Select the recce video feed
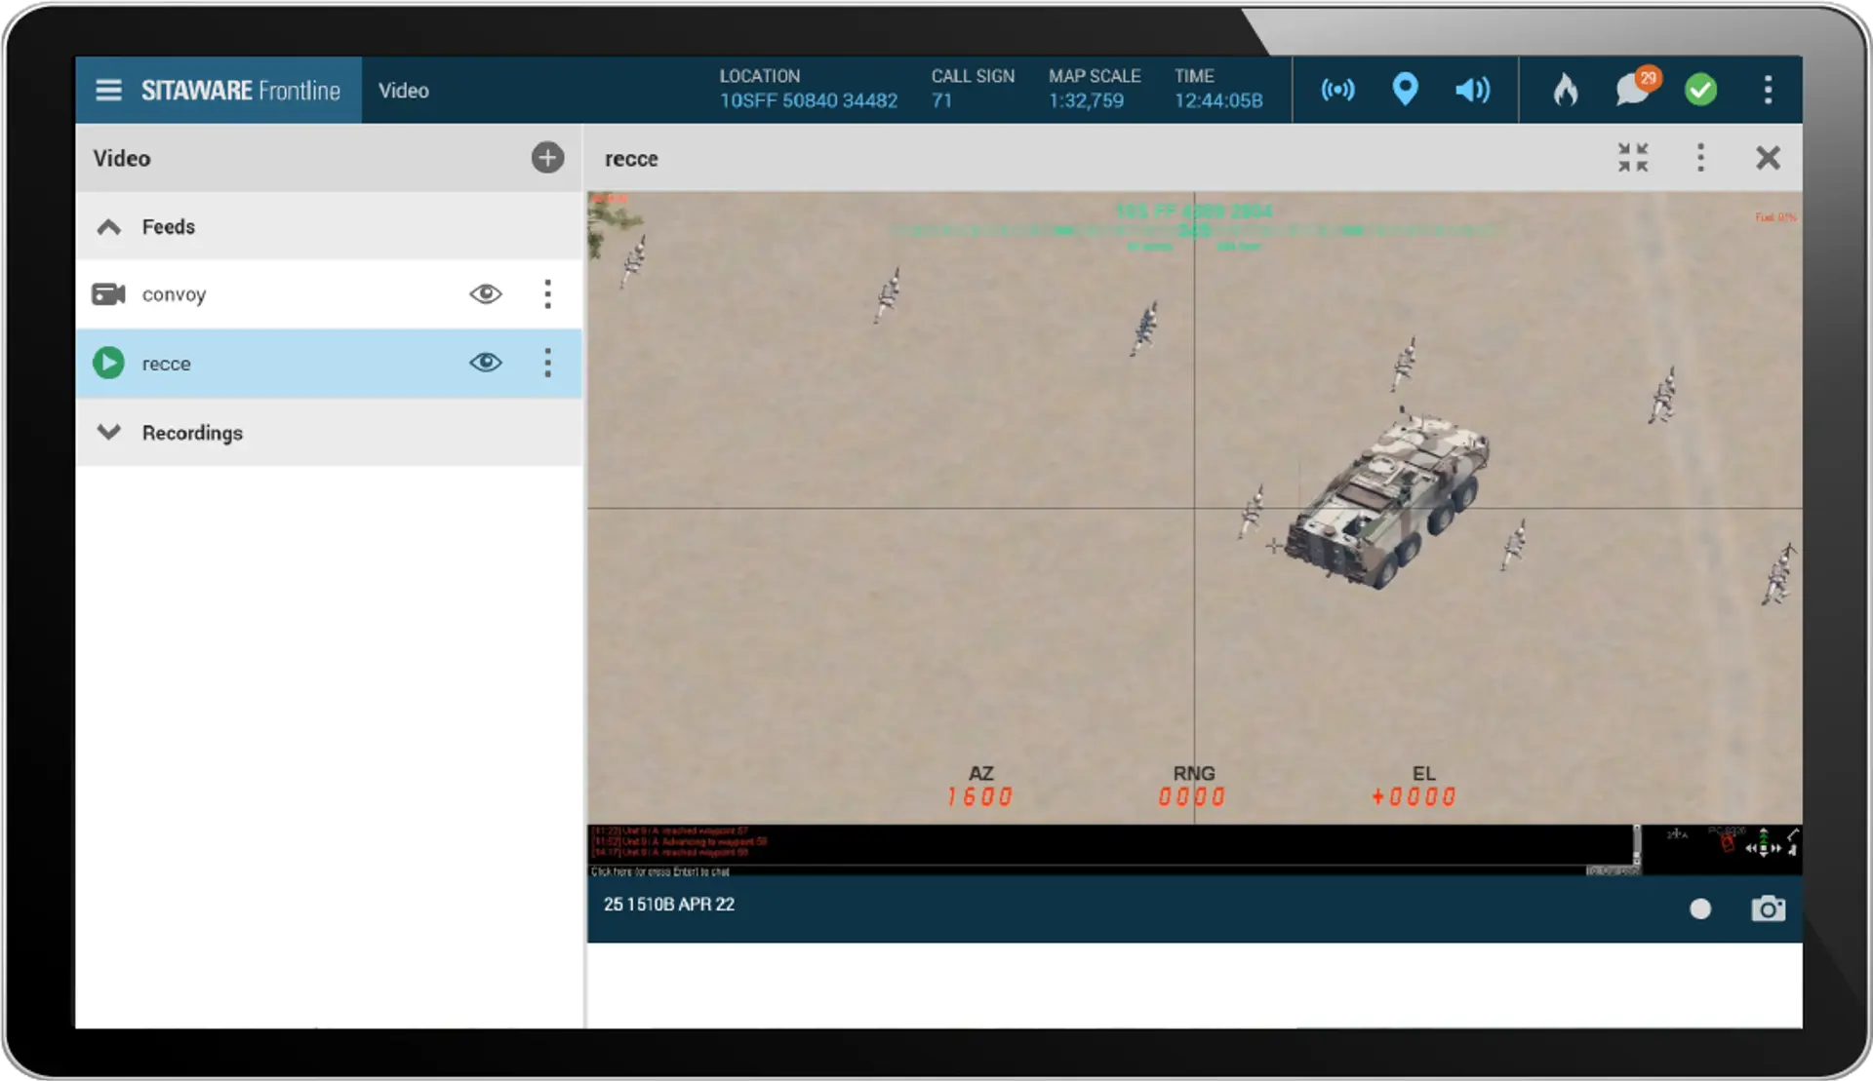 [165, 363]
